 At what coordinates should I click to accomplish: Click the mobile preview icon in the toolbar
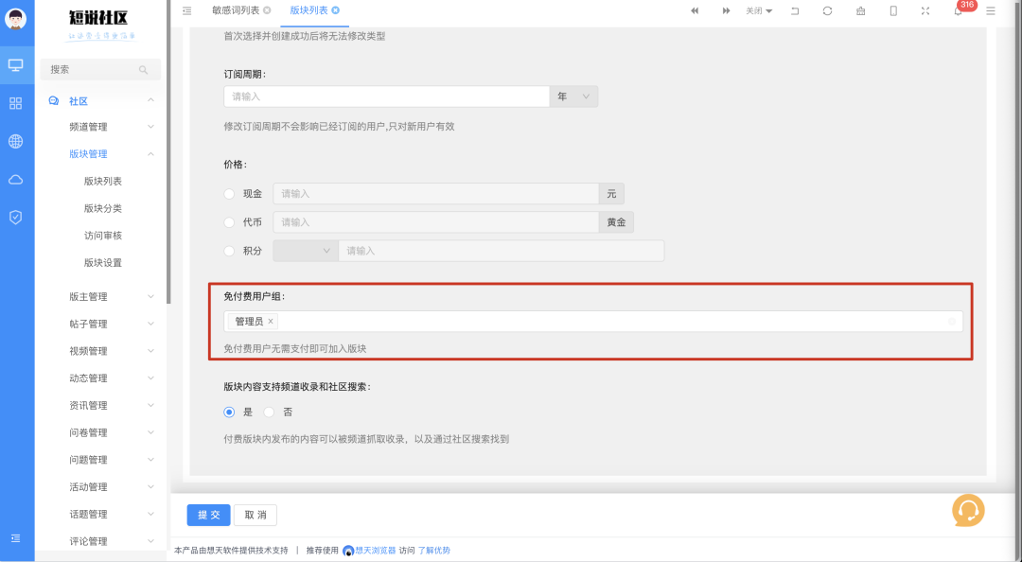[x=892, y=10]
